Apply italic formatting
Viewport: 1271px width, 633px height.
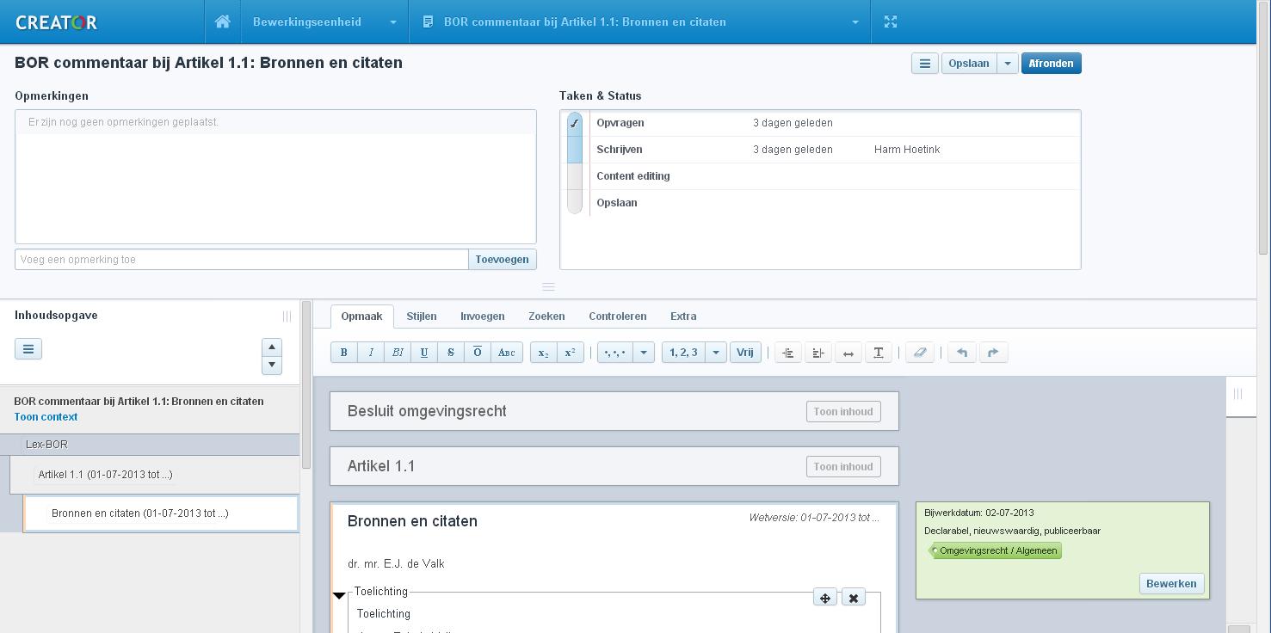coord(371,353)
